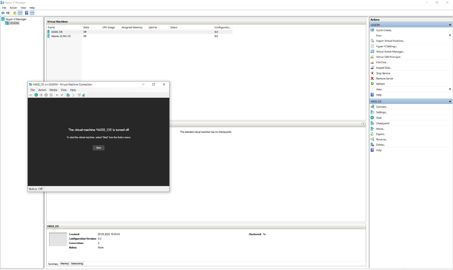Click Start action under HASS_OS in Actions pane

(379, 118)
